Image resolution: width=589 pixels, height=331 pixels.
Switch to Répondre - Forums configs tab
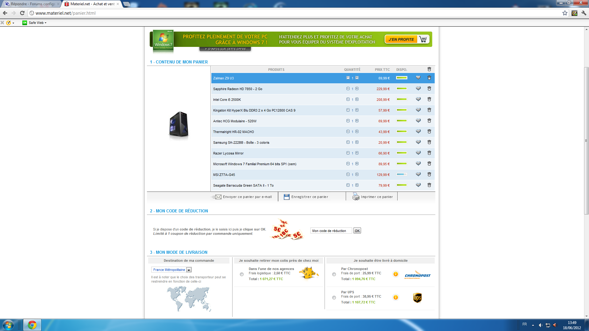tap(32, 4)
